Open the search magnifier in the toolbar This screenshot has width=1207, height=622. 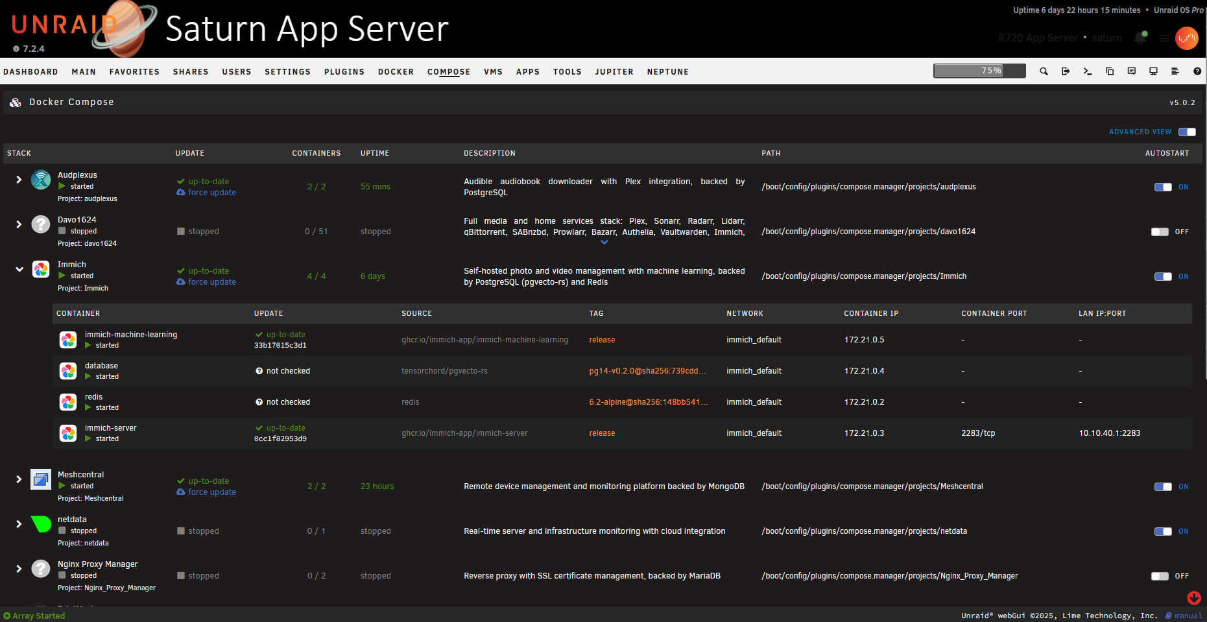click(1044, 71)
